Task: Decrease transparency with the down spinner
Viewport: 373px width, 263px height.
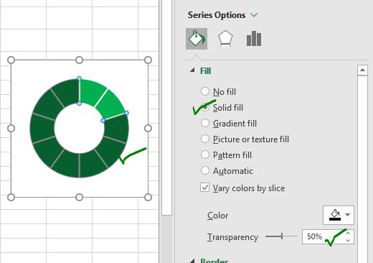Action: point(348,240)
